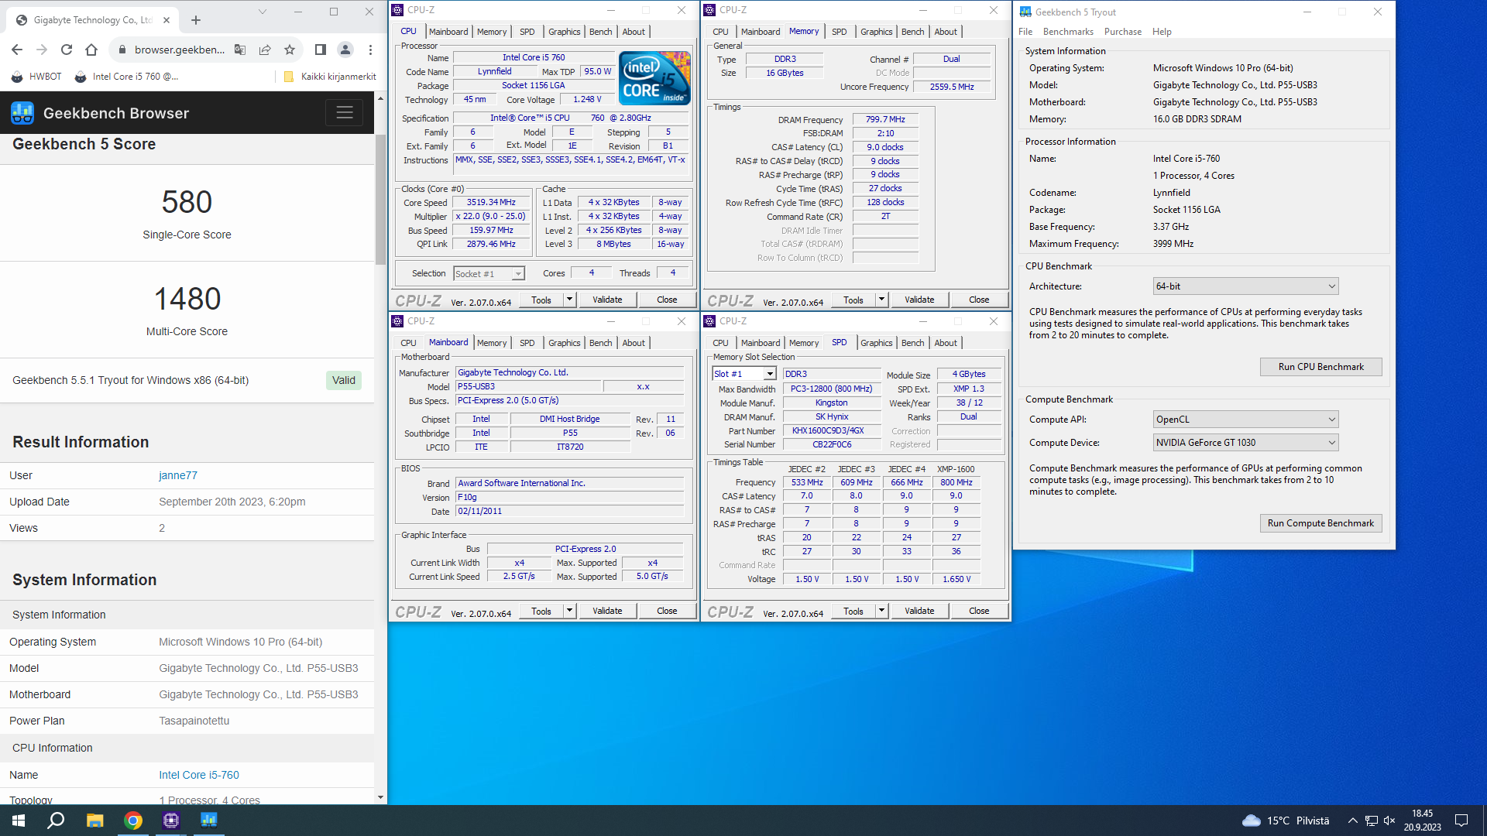
Task: Click the network tray icon
Action: tap(1371, 821)
